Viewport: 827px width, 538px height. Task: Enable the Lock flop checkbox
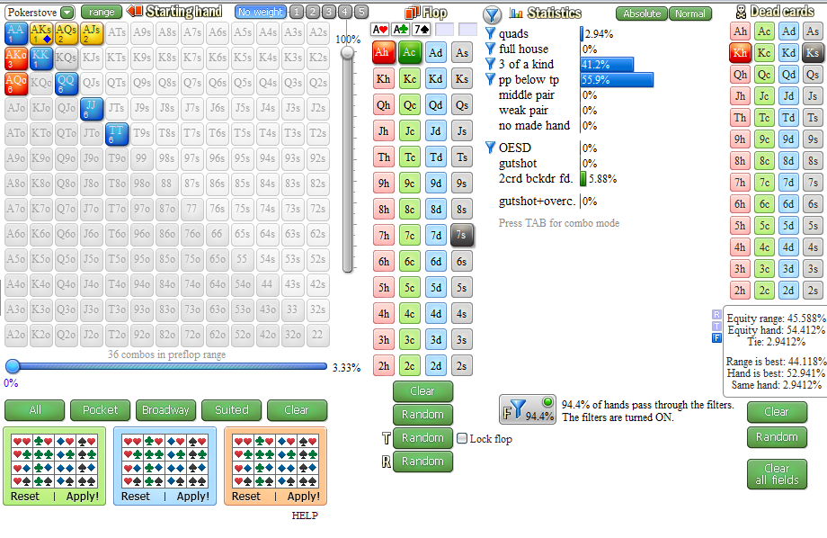pos(462,439)
